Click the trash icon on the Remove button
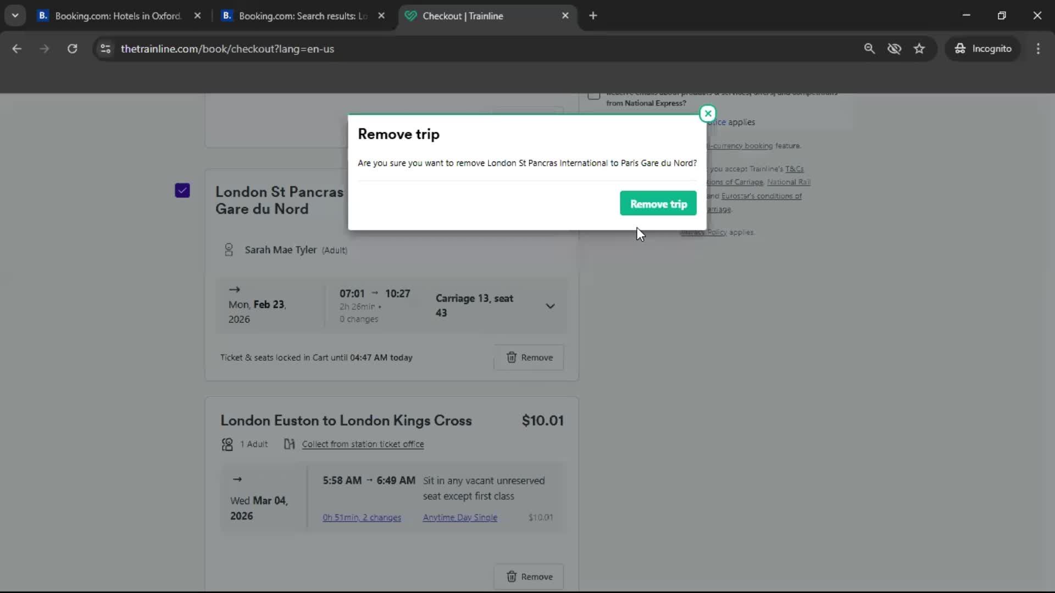1055x593 pixels. click(512, 357)
